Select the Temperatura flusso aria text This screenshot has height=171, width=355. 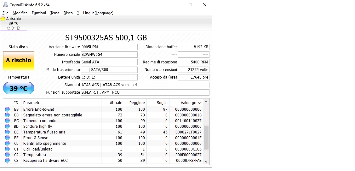click(x=44, y=132)
